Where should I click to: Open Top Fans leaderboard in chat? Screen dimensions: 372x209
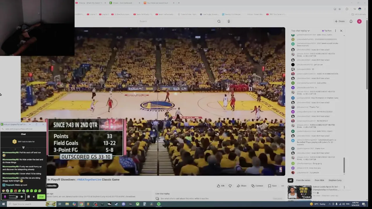327,30
